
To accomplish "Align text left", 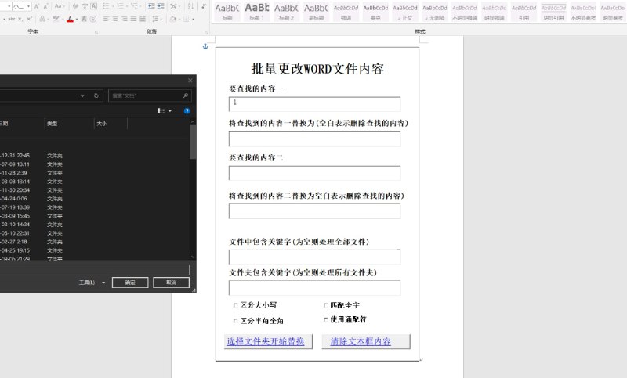I will click(106, 19).
